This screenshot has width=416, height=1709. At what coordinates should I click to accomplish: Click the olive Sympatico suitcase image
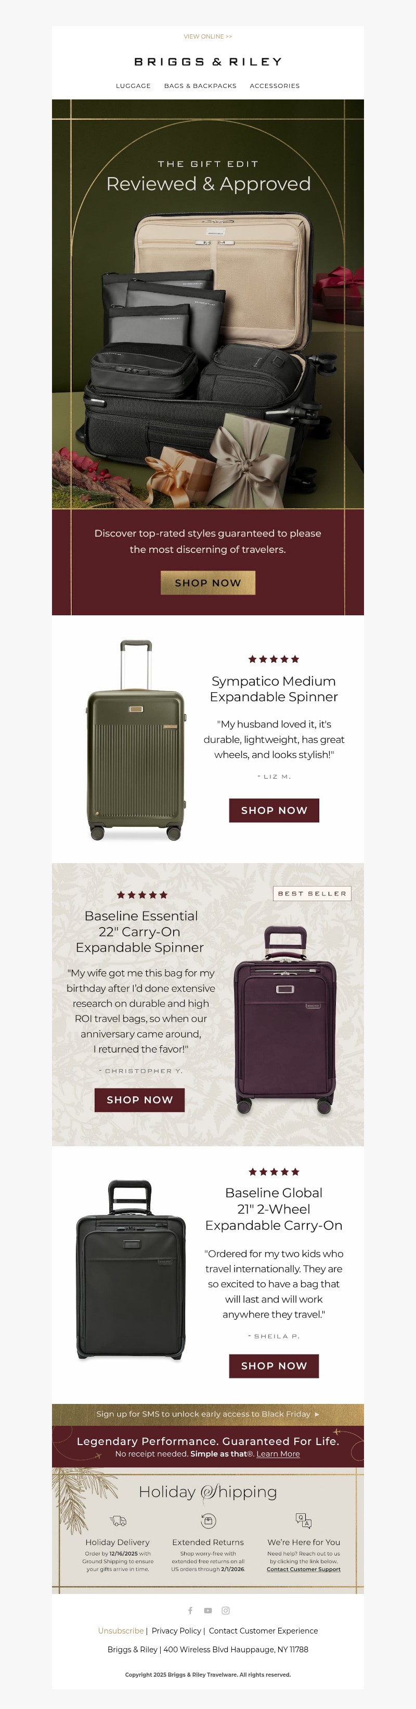[x=136, y=740]
